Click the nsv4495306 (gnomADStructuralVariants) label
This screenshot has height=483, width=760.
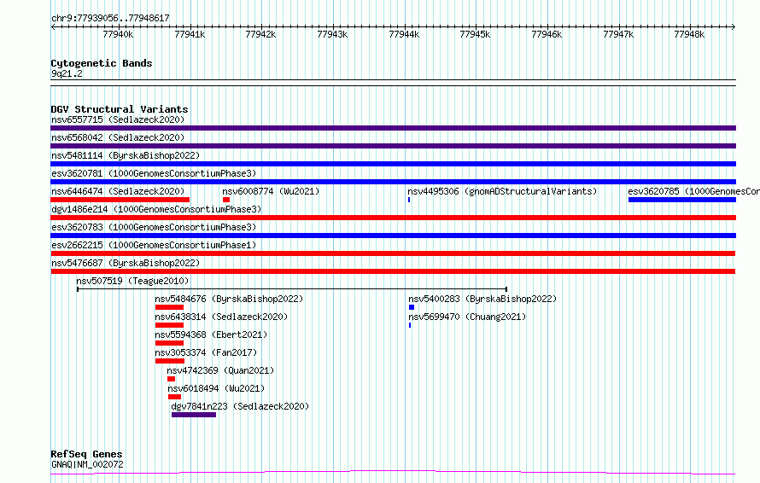click(x=502, y=191)
